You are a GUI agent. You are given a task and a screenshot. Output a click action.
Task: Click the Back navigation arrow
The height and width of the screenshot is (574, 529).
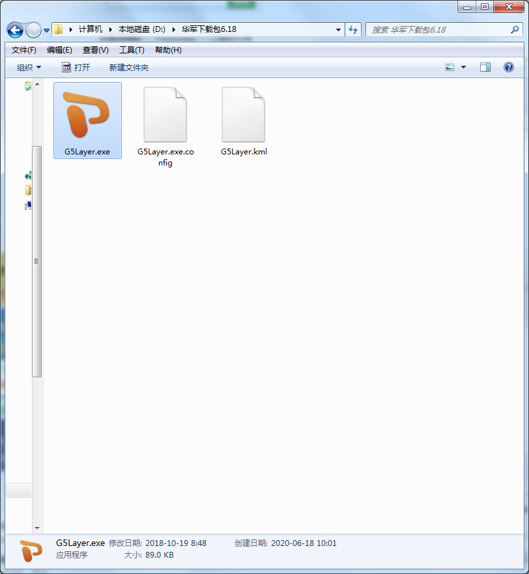click(16, 30)
